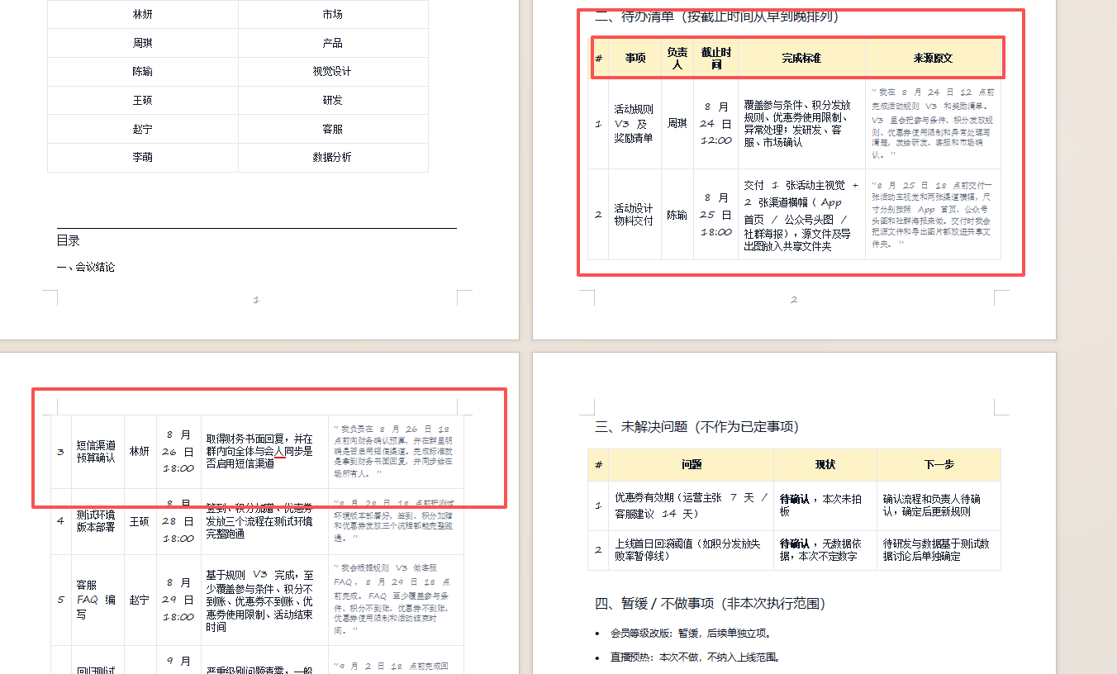Click the 8月25日 18:00 deadline cell

(x=716, y=215)
